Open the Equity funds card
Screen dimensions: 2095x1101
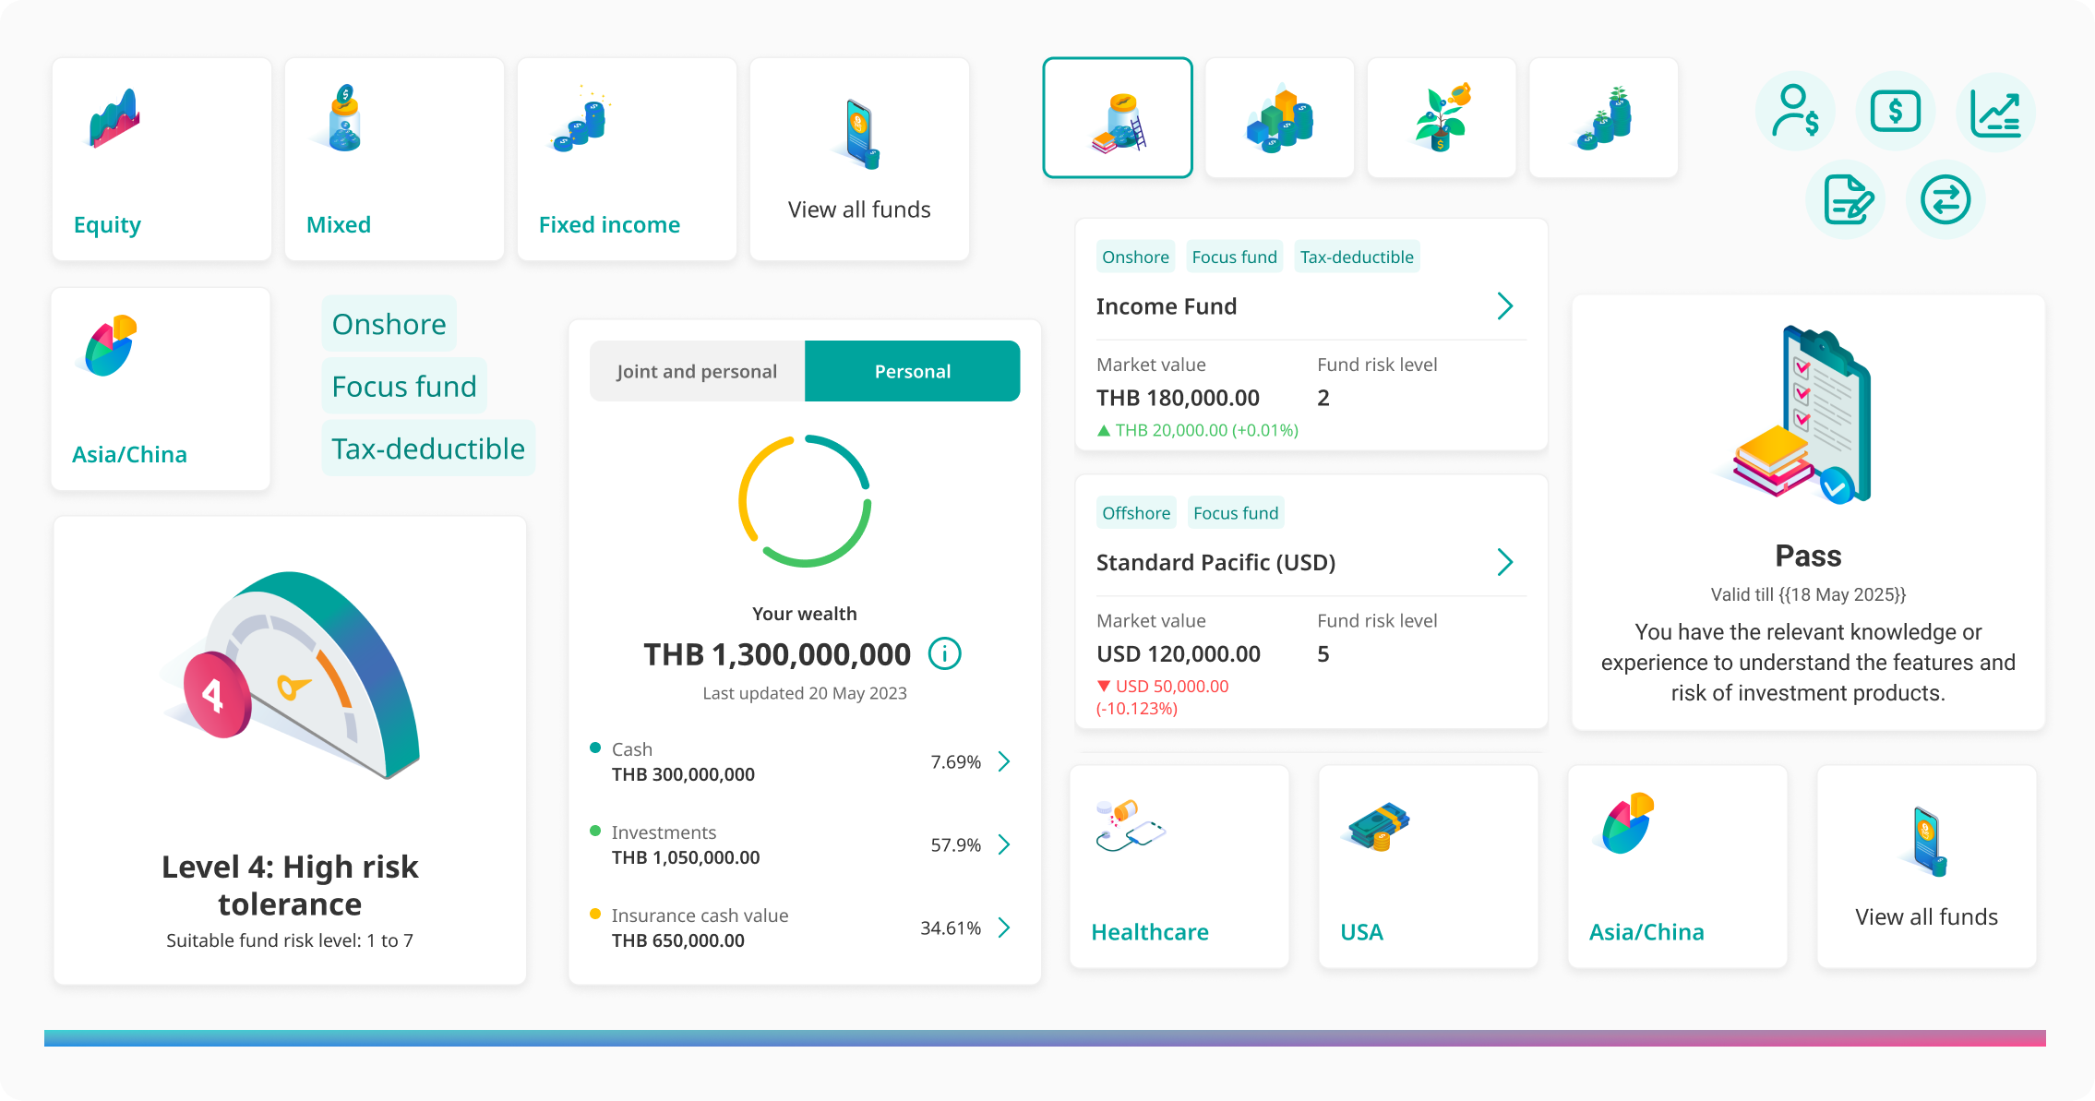pyautogui.click(x=162, y=159)
